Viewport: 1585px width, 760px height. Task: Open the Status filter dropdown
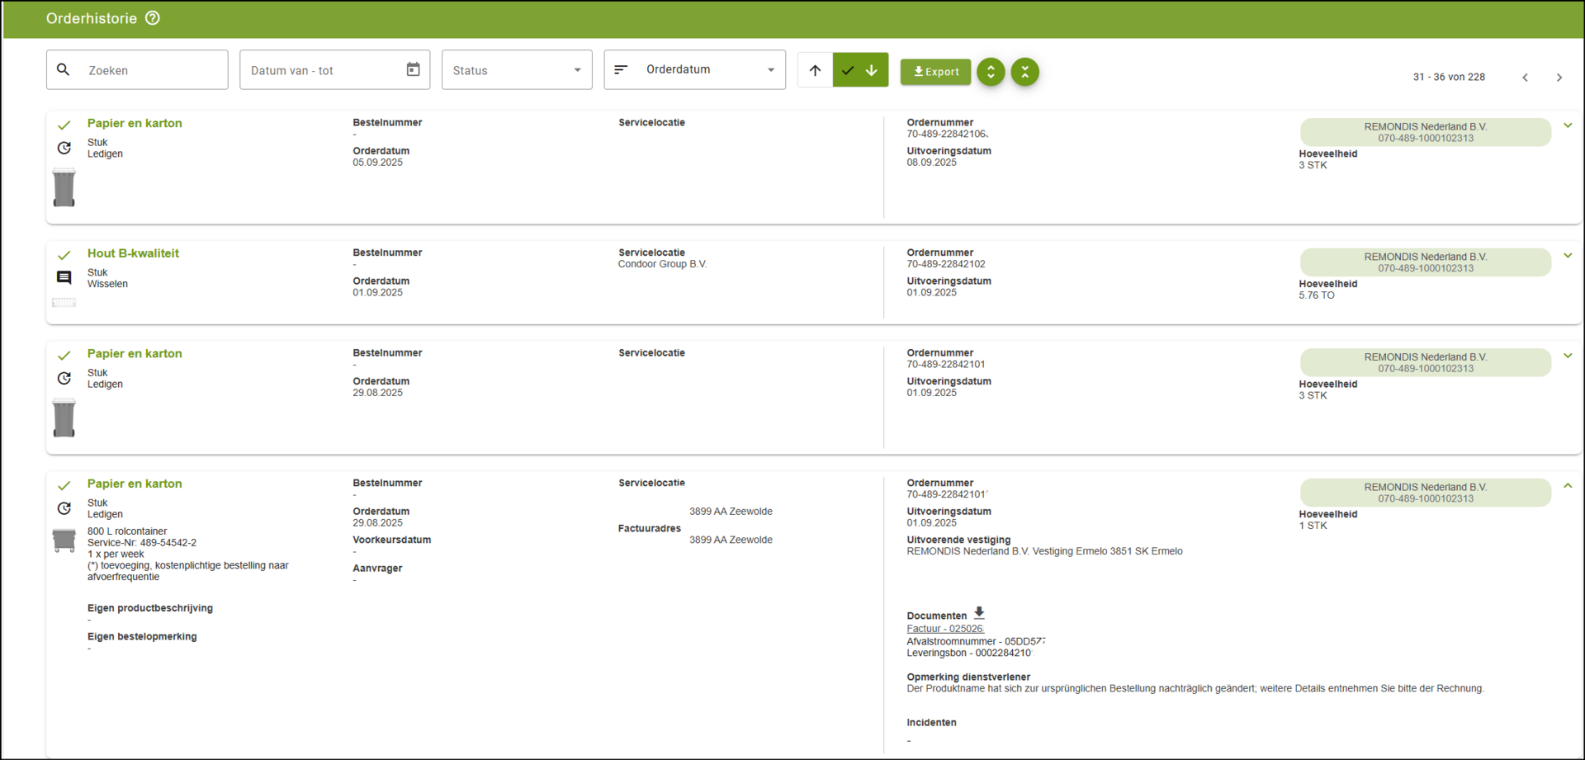(517, 70)
